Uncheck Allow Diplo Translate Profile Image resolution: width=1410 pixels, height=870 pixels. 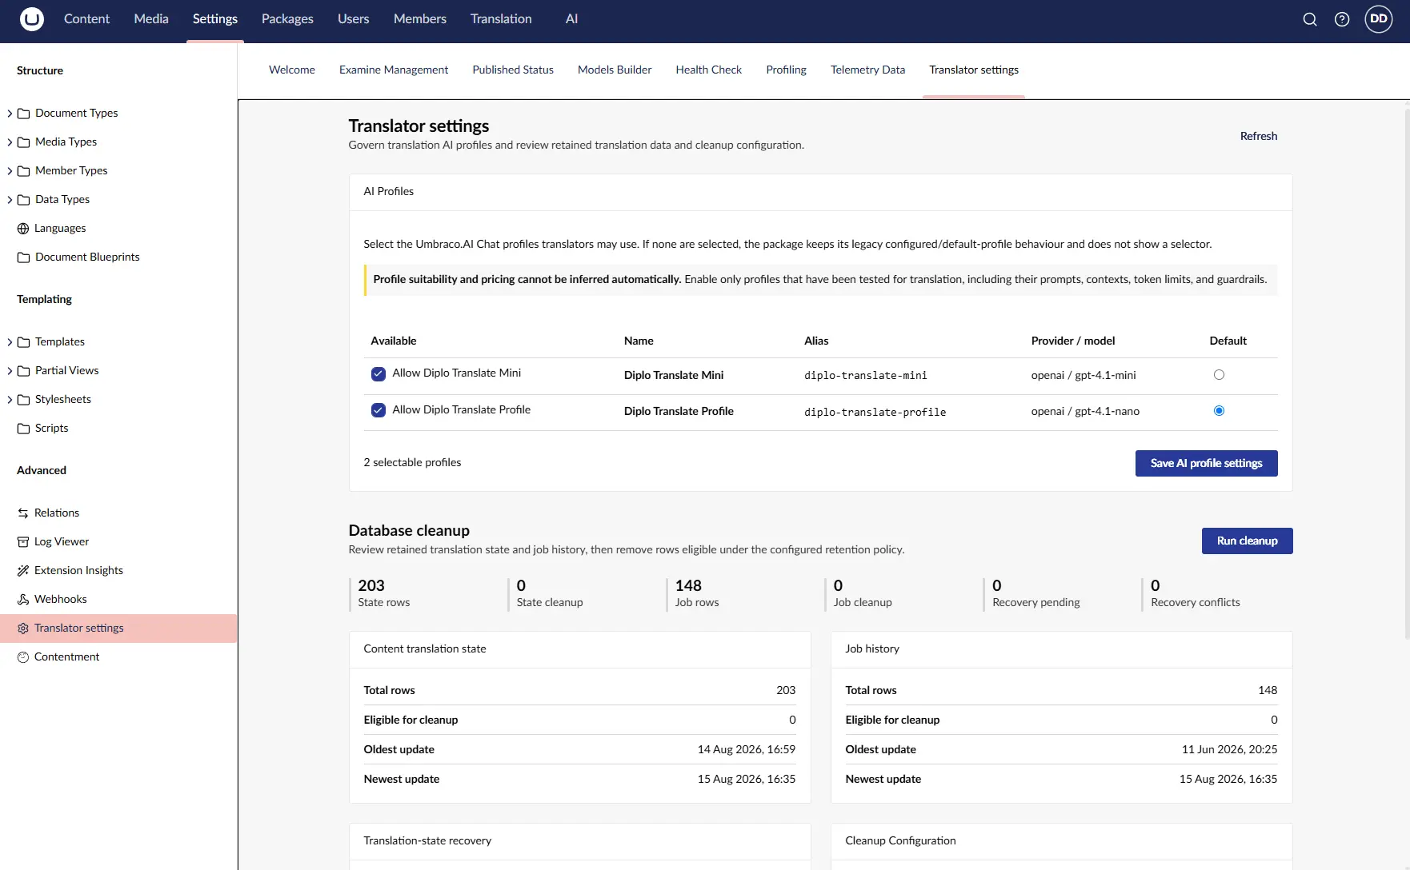coord(379,410)
